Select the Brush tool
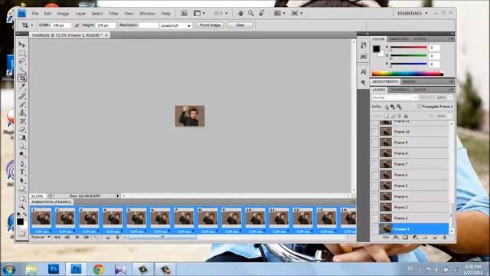 [22, 104]
